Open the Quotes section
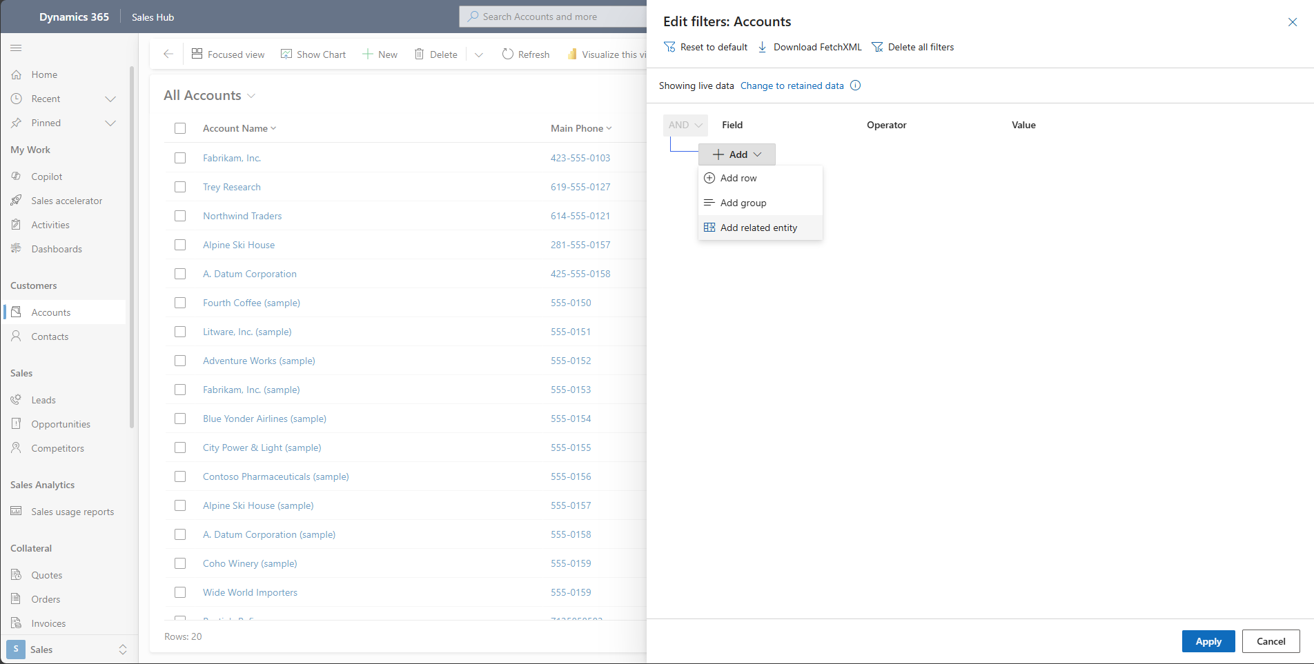Screen dimensions: 1314x664 pyautogui.click(x=46, y=574)
